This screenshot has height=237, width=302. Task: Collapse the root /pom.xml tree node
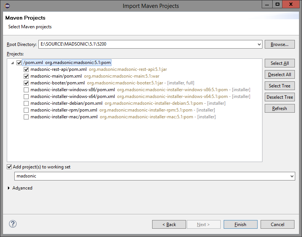(x=13, y=63)
